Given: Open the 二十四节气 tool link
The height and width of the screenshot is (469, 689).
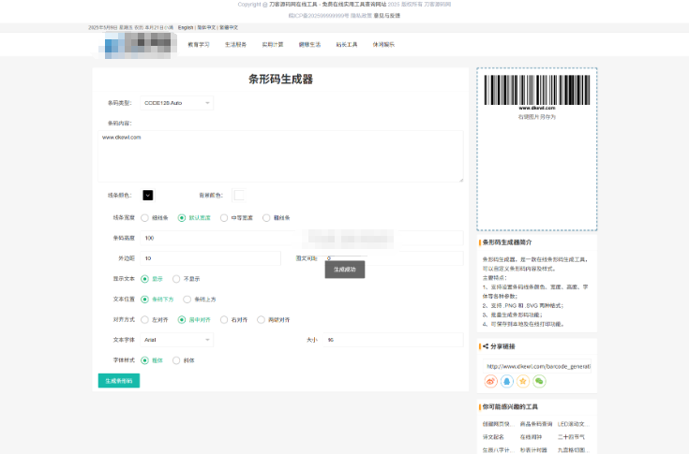Looking at the screenshot, I should click(x=571, y=437).
